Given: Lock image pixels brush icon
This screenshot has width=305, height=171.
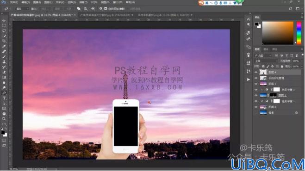Looking at the screenshot, I should coord(268,67).
